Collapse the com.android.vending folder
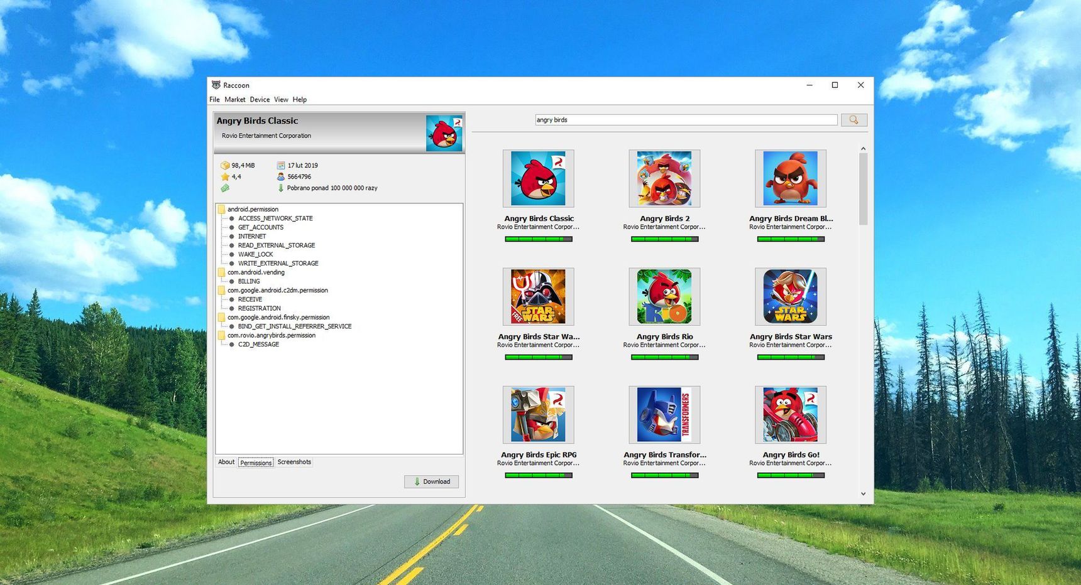 (221, 272)
